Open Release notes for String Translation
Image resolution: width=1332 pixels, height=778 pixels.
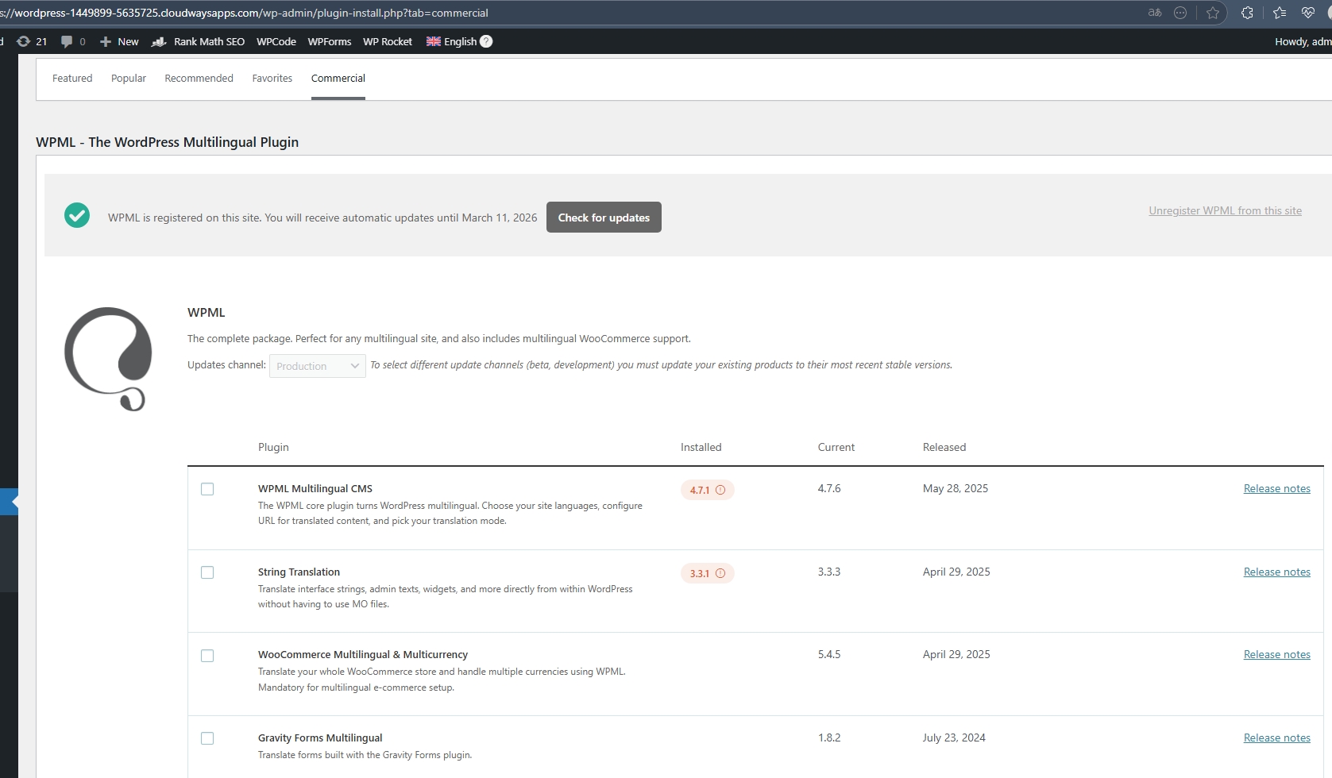coord(1277,572)
